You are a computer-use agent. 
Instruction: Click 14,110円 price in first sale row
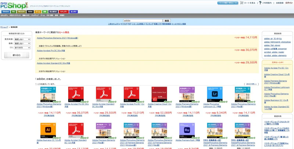[x=251, y=38]
